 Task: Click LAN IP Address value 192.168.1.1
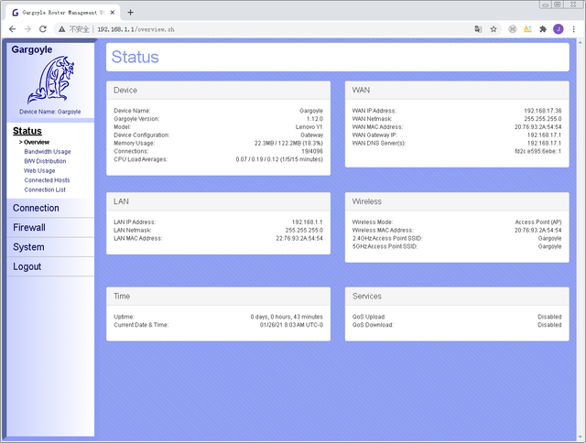[x=308, y=222]
